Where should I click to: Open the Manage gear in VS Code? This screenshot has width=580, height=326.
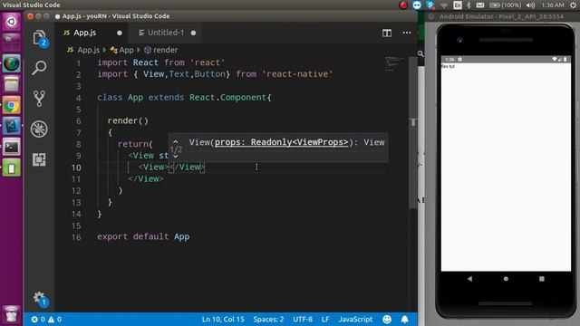(39, 298)
